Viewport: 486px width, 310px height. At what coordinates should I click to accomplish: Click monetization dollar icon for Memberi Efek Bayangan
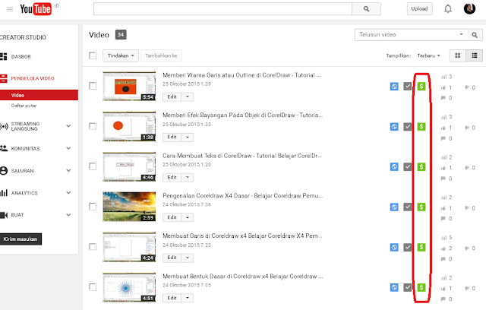pos(421,126)
